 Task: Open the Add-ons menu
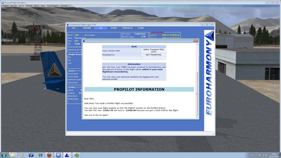[x=64, y=6]
